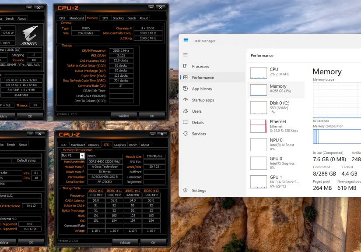Click the AORUS logo in CPU-Z window

click(29, 35)
